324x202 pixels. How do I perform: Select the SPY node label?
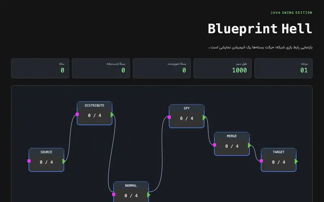click(x=187, y=108)
